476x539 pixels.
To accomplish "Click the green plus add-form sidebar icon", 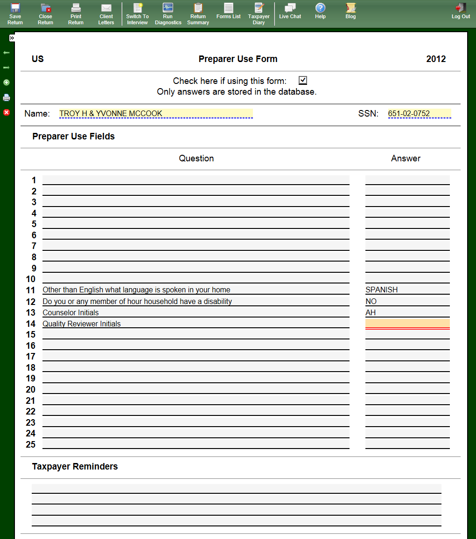I will [7, 83].
